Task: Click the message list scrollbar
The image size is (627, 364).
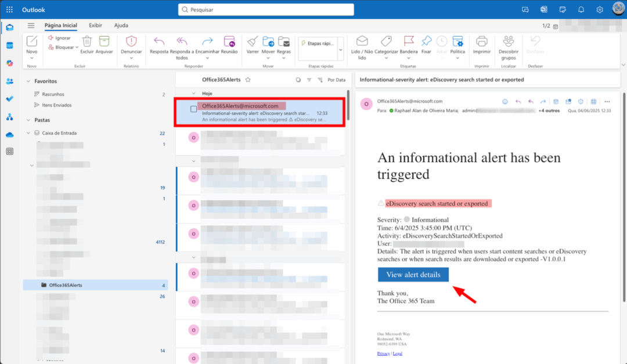Action: 348,105
